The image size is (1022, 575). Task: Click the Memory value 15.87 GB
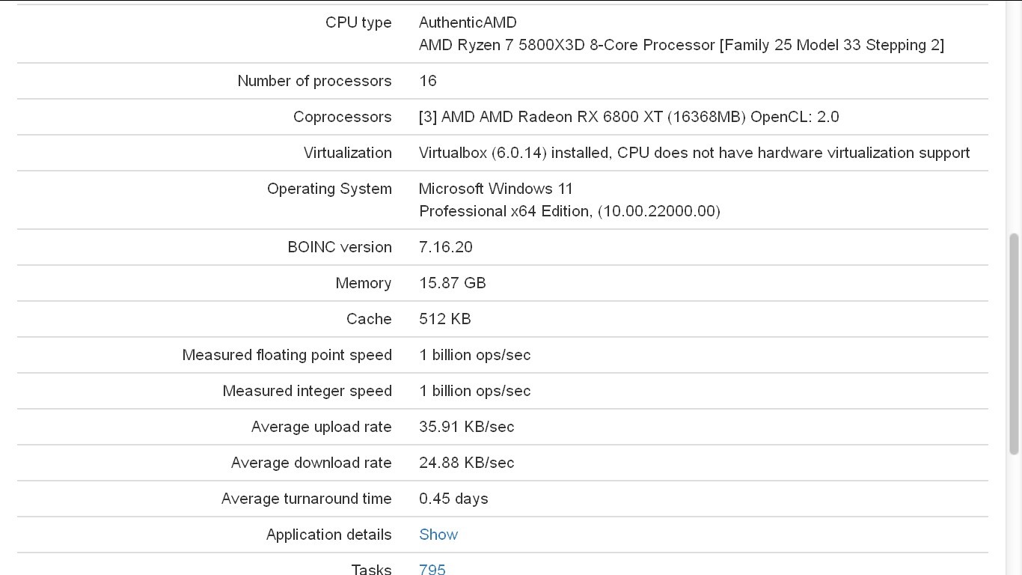coord(452,283)
